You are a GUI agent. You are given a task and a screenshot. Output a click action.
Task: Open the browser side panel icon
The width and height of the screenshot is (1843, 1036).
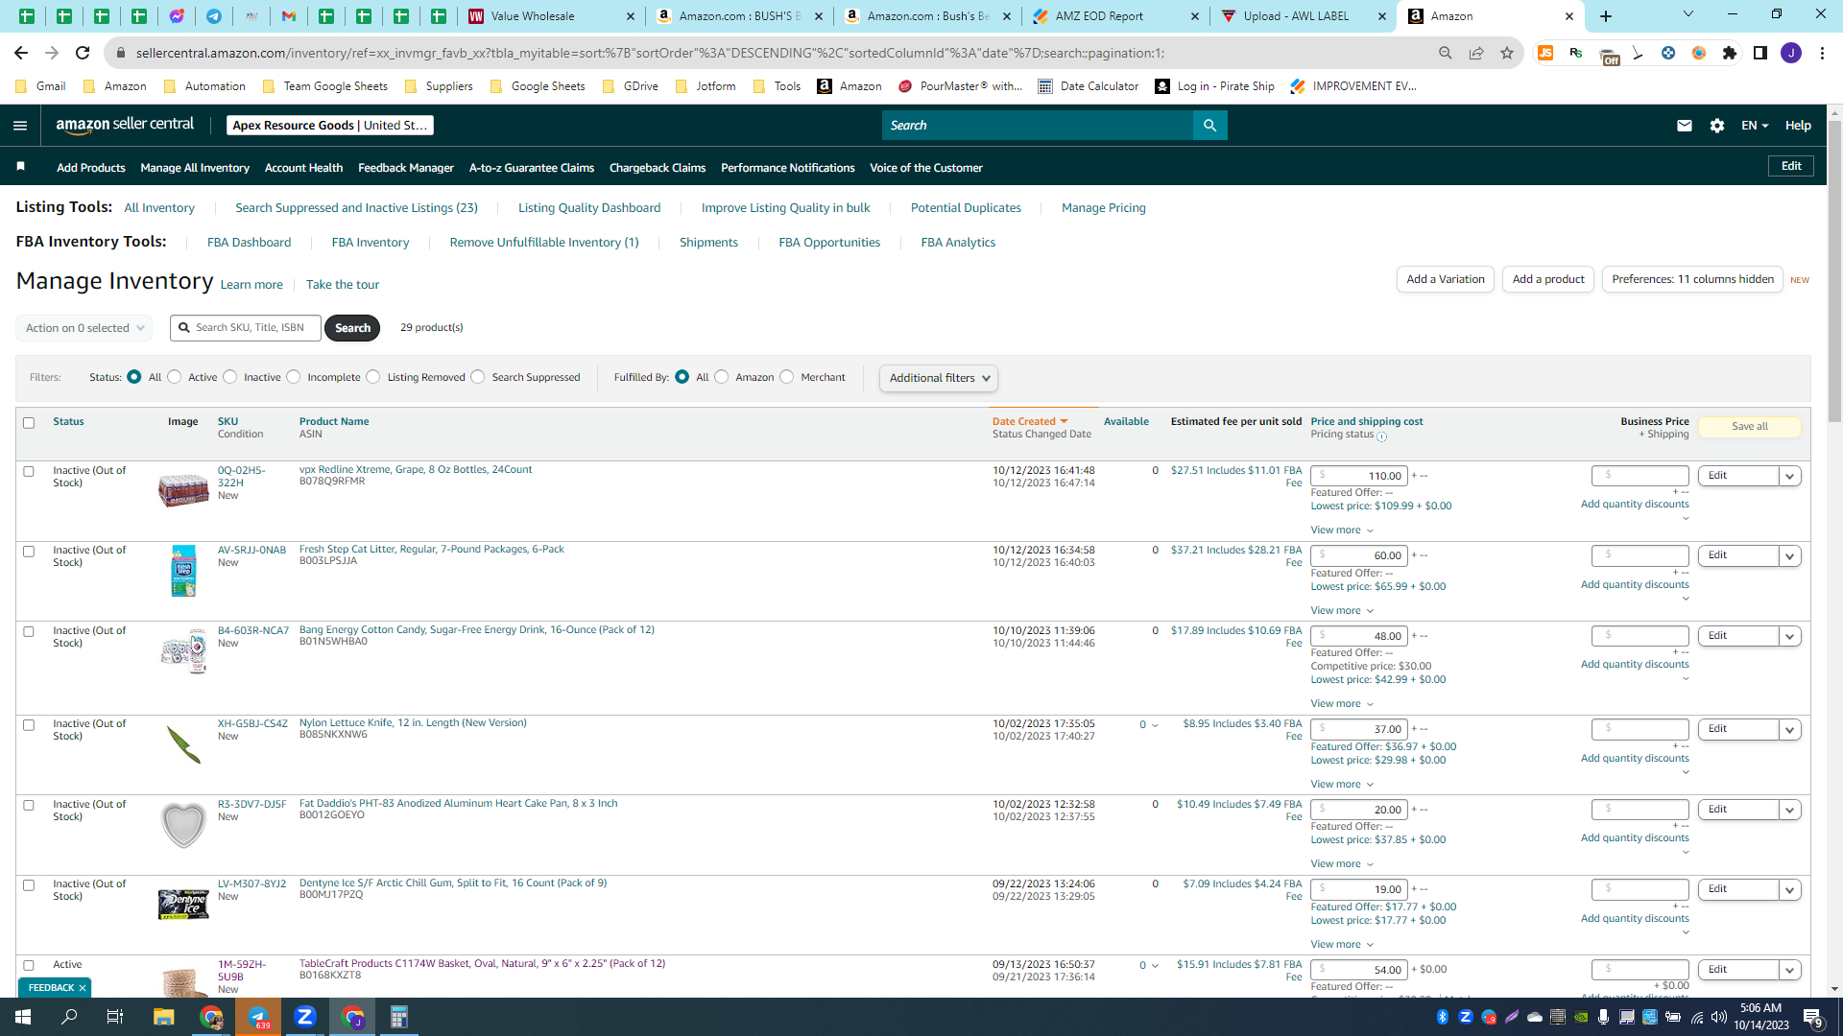[x=1760, y=53]
